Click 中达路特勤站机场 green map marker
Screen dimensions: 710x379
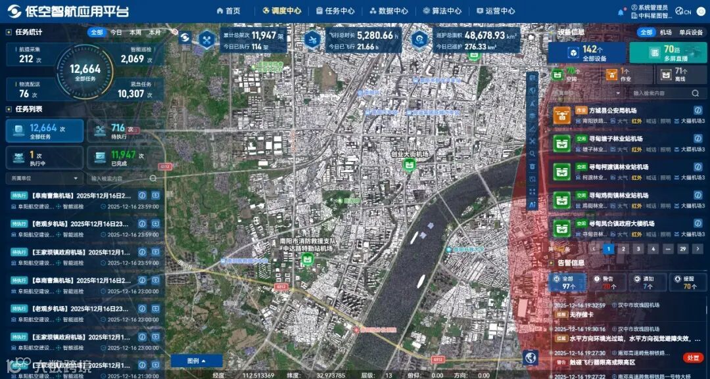point(308,259)
